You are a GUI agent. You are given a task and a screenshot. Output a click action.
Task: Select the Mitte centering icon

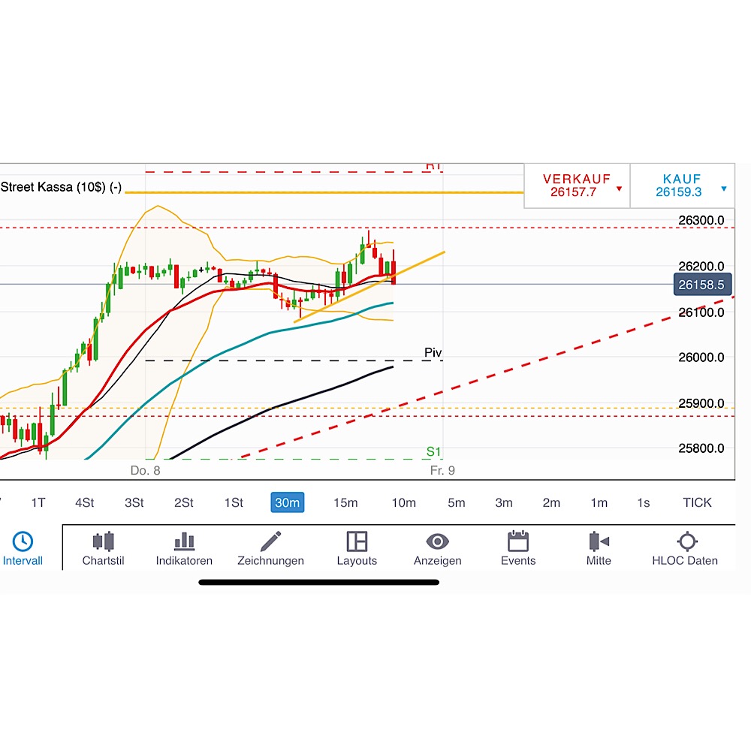[x=599, y=541]
